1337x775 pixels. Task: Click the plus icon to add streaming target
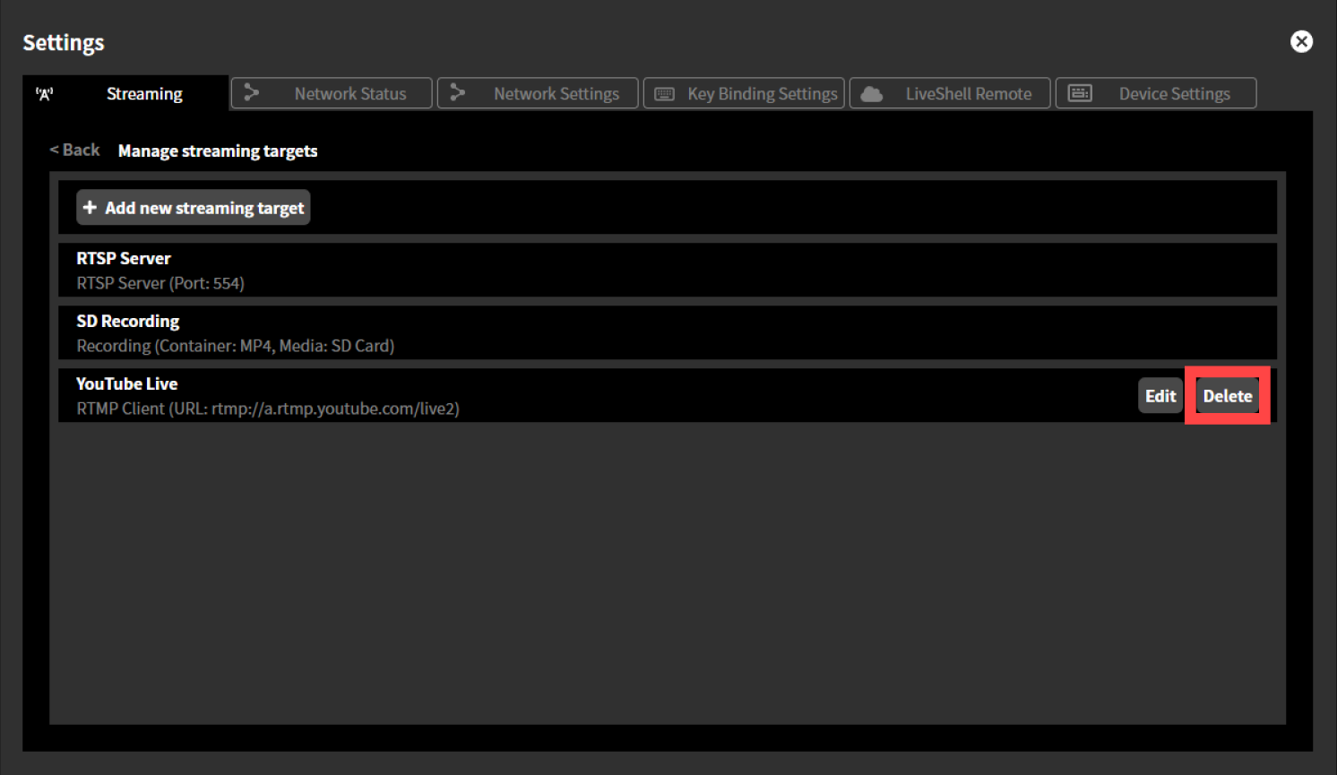(91, 207)
